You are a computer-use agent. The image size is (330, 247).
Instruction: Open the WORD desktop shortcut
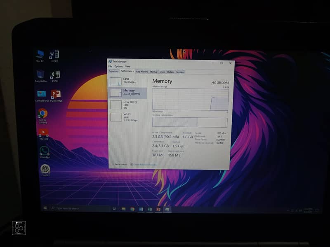[54, 56]
